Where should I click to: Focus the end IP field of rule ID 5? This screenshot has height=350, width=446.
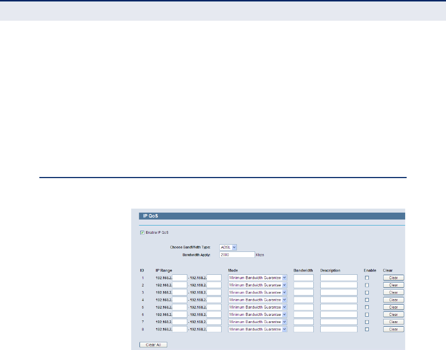214,307
